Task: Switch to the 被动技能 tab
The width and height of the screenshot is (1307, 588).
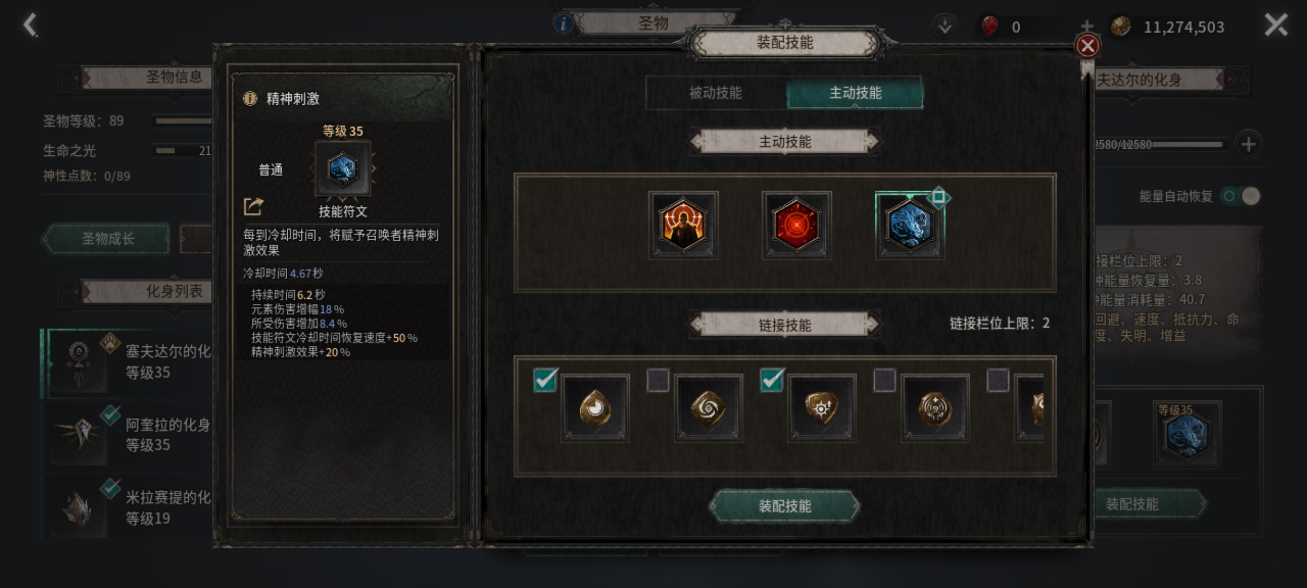Action: 716,93
